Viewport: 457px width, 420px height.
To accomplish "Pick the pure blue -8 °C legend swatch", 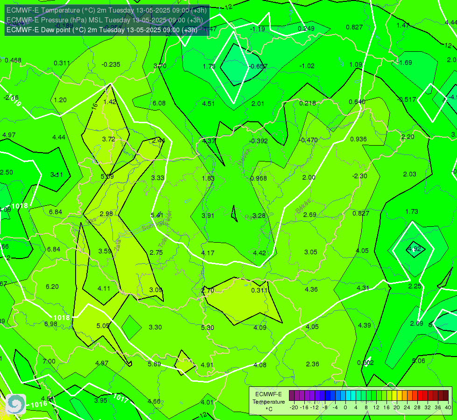I will [328, 396].
